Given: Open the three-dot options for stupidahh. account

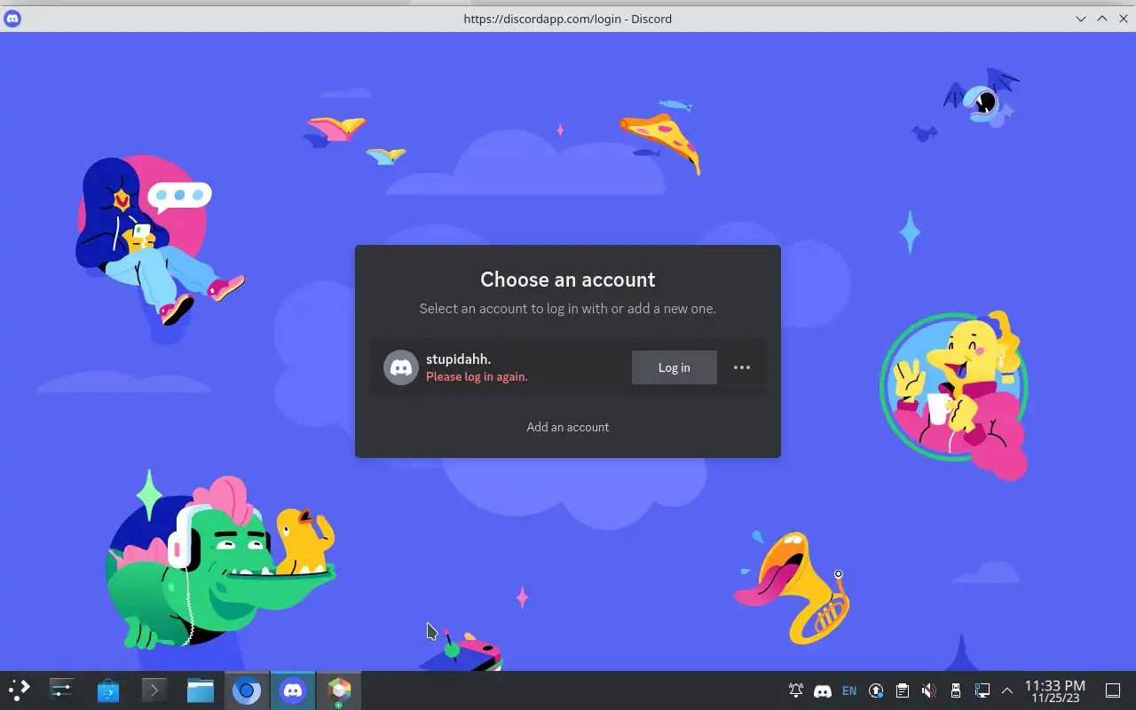Looking at the screenshot, I should [742, 367].
